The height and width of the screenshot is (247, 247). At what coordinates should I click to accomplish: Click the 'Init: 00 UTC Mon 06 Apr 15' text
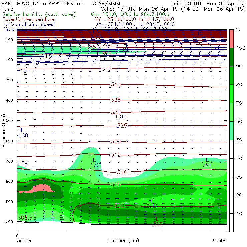(209, 4)
